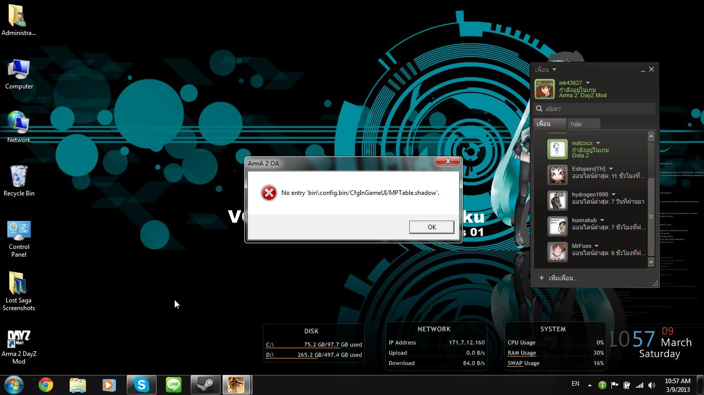Click the D:\ drive in DISK widget
This screenshot has width=704, height=395.
[314, 355]
